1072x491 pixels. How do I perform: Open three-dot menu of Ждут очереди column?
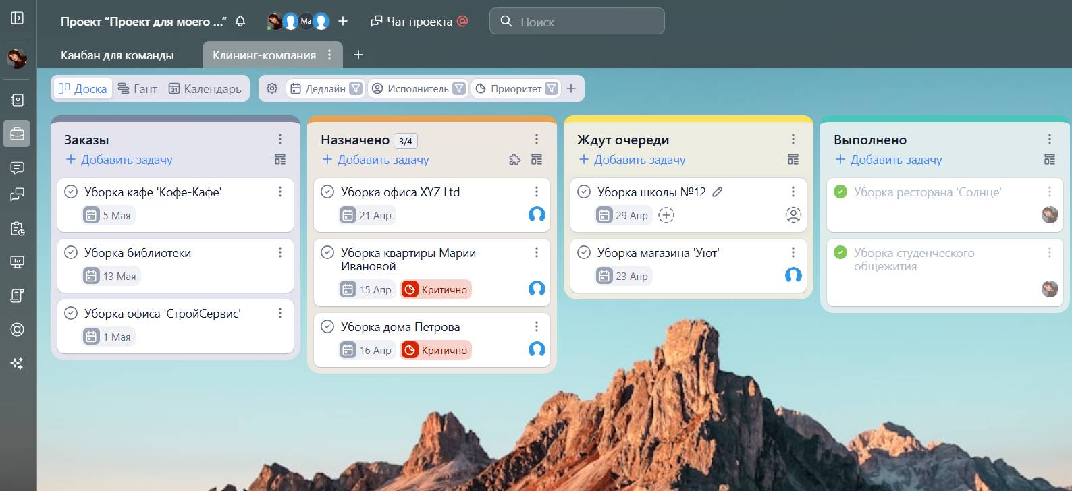(793, 139)
